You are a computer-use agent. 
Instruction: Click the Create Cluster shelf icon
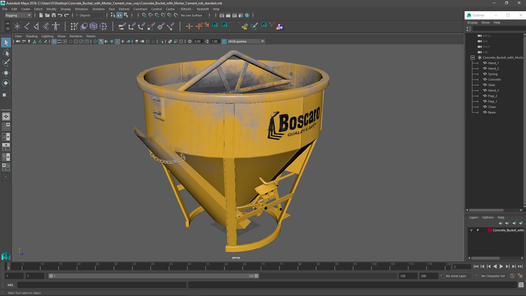pos(103,26)
